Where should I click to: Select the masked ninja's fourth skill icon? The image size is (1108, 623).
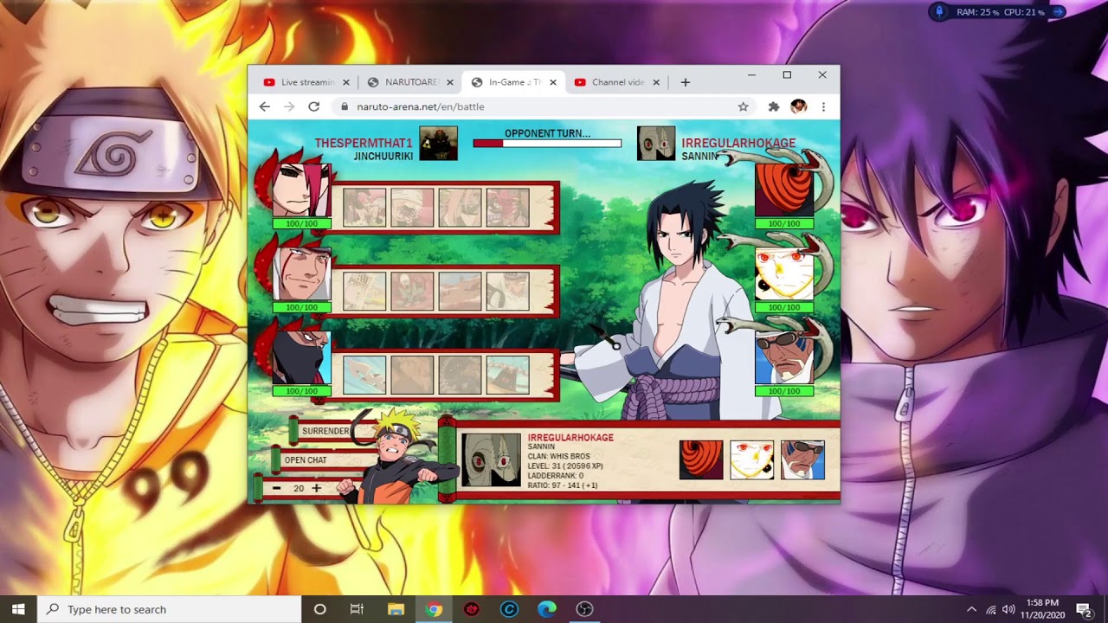click(x=507, y=375)
